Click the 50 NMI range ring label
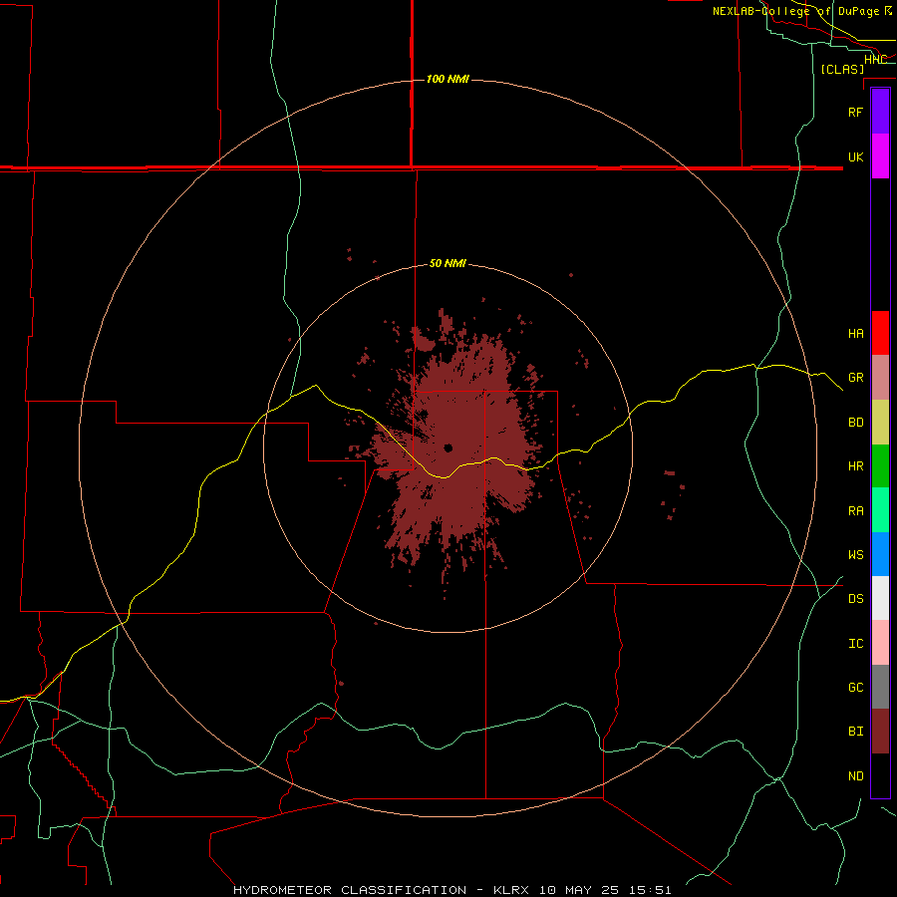897x897 pixels. tap(448, 264)
